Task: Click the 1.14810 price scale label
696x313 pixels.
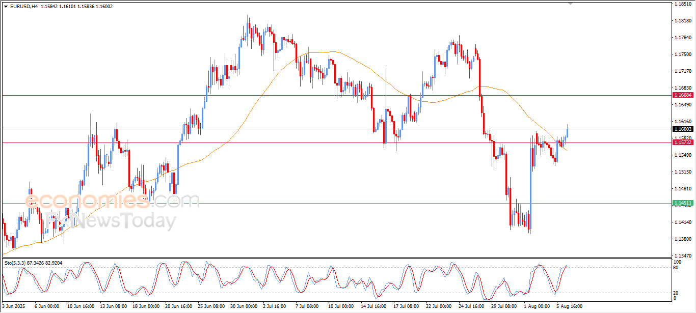Action: pos(683,189)
